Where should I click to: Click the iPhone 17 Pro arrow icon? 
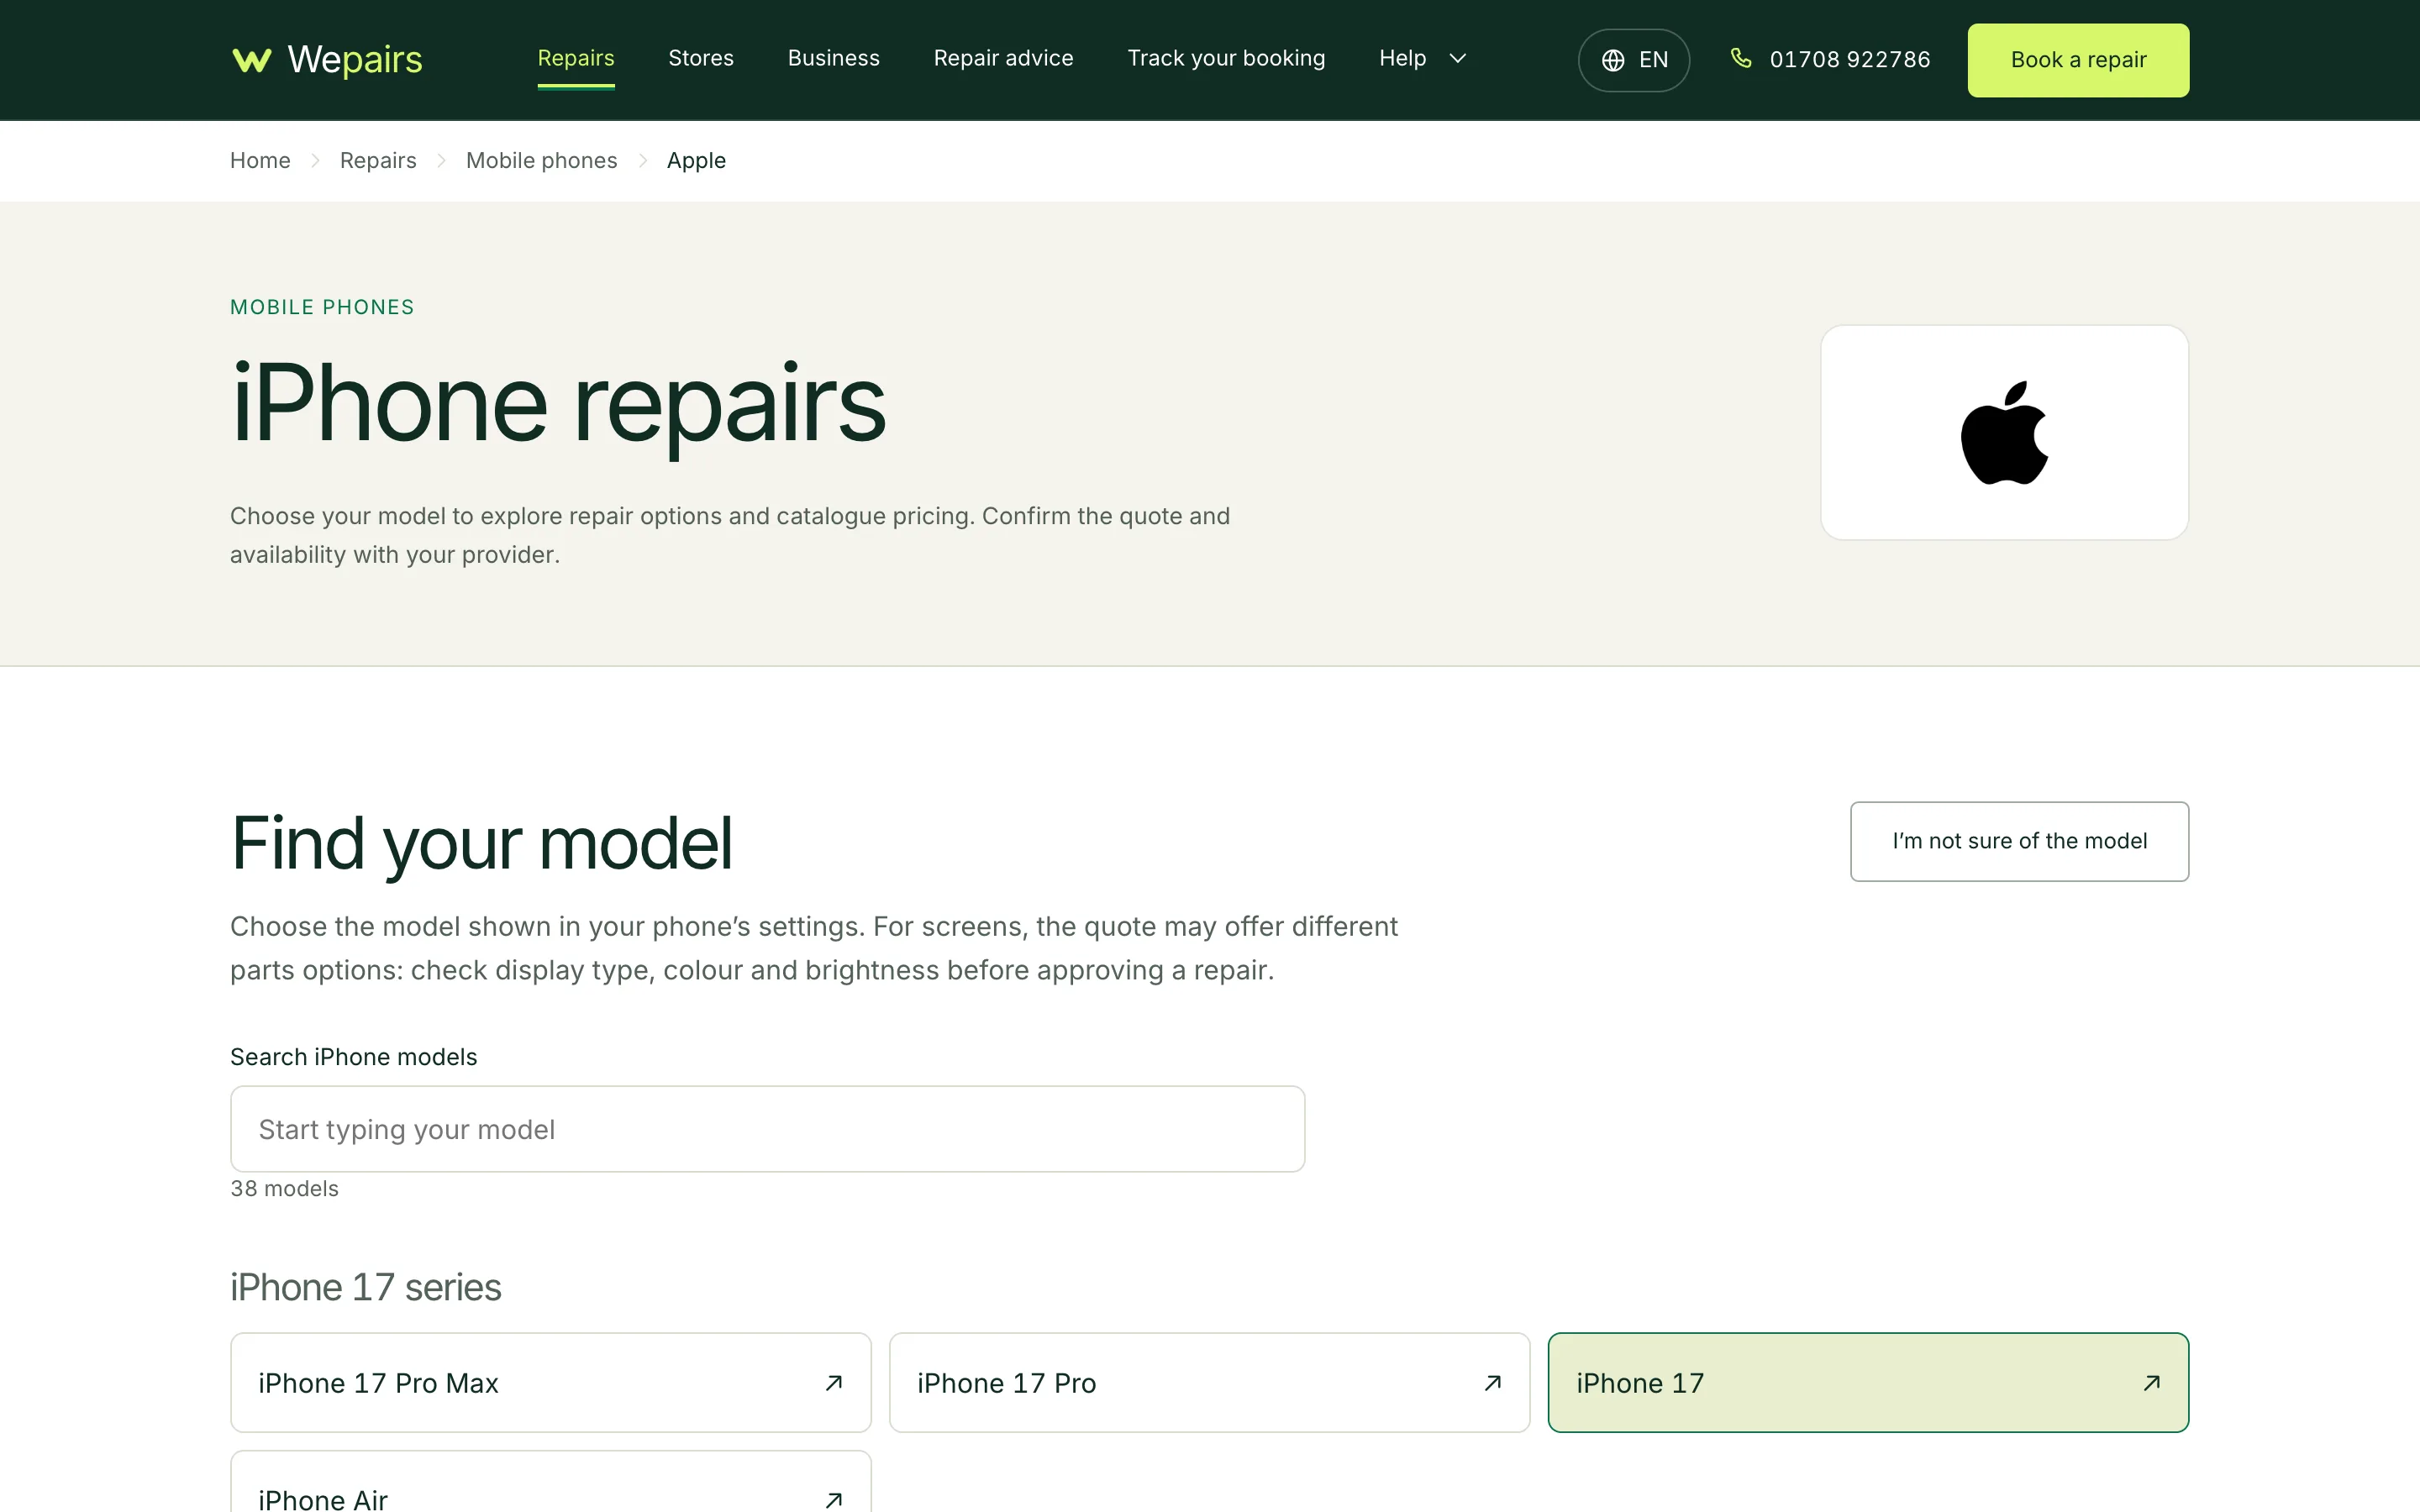tap(1492, 1382)
